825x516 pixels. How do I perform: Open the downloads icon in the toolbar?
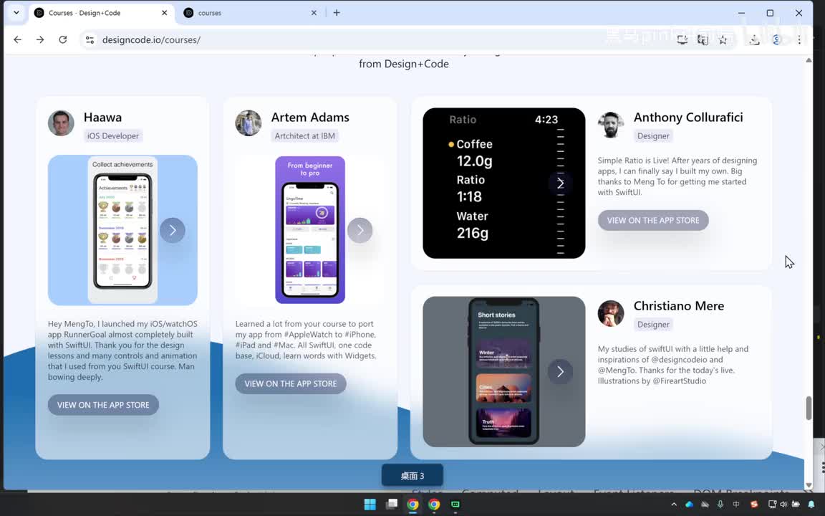point(754,39)
